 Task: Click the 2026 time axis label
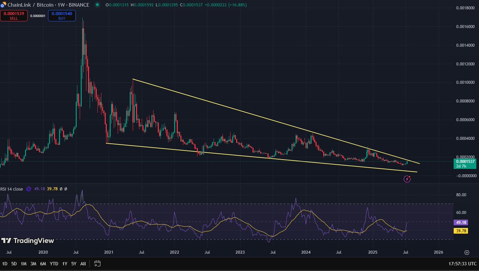438,252
